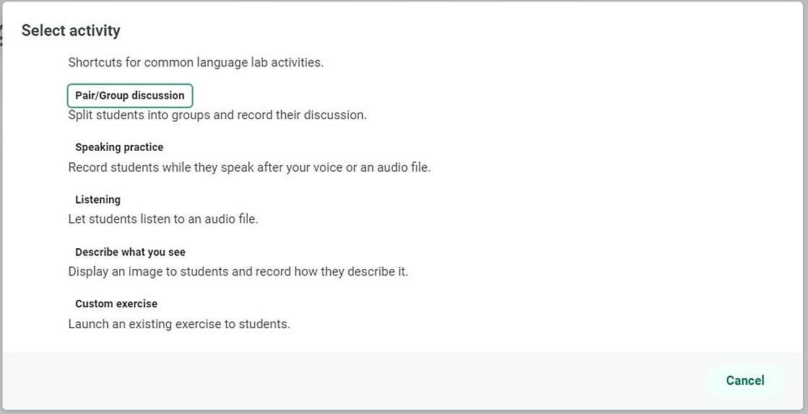Pick the Listening activity shortcut
The width and height of the screenshot is (808, 414).
pos(97,200)
